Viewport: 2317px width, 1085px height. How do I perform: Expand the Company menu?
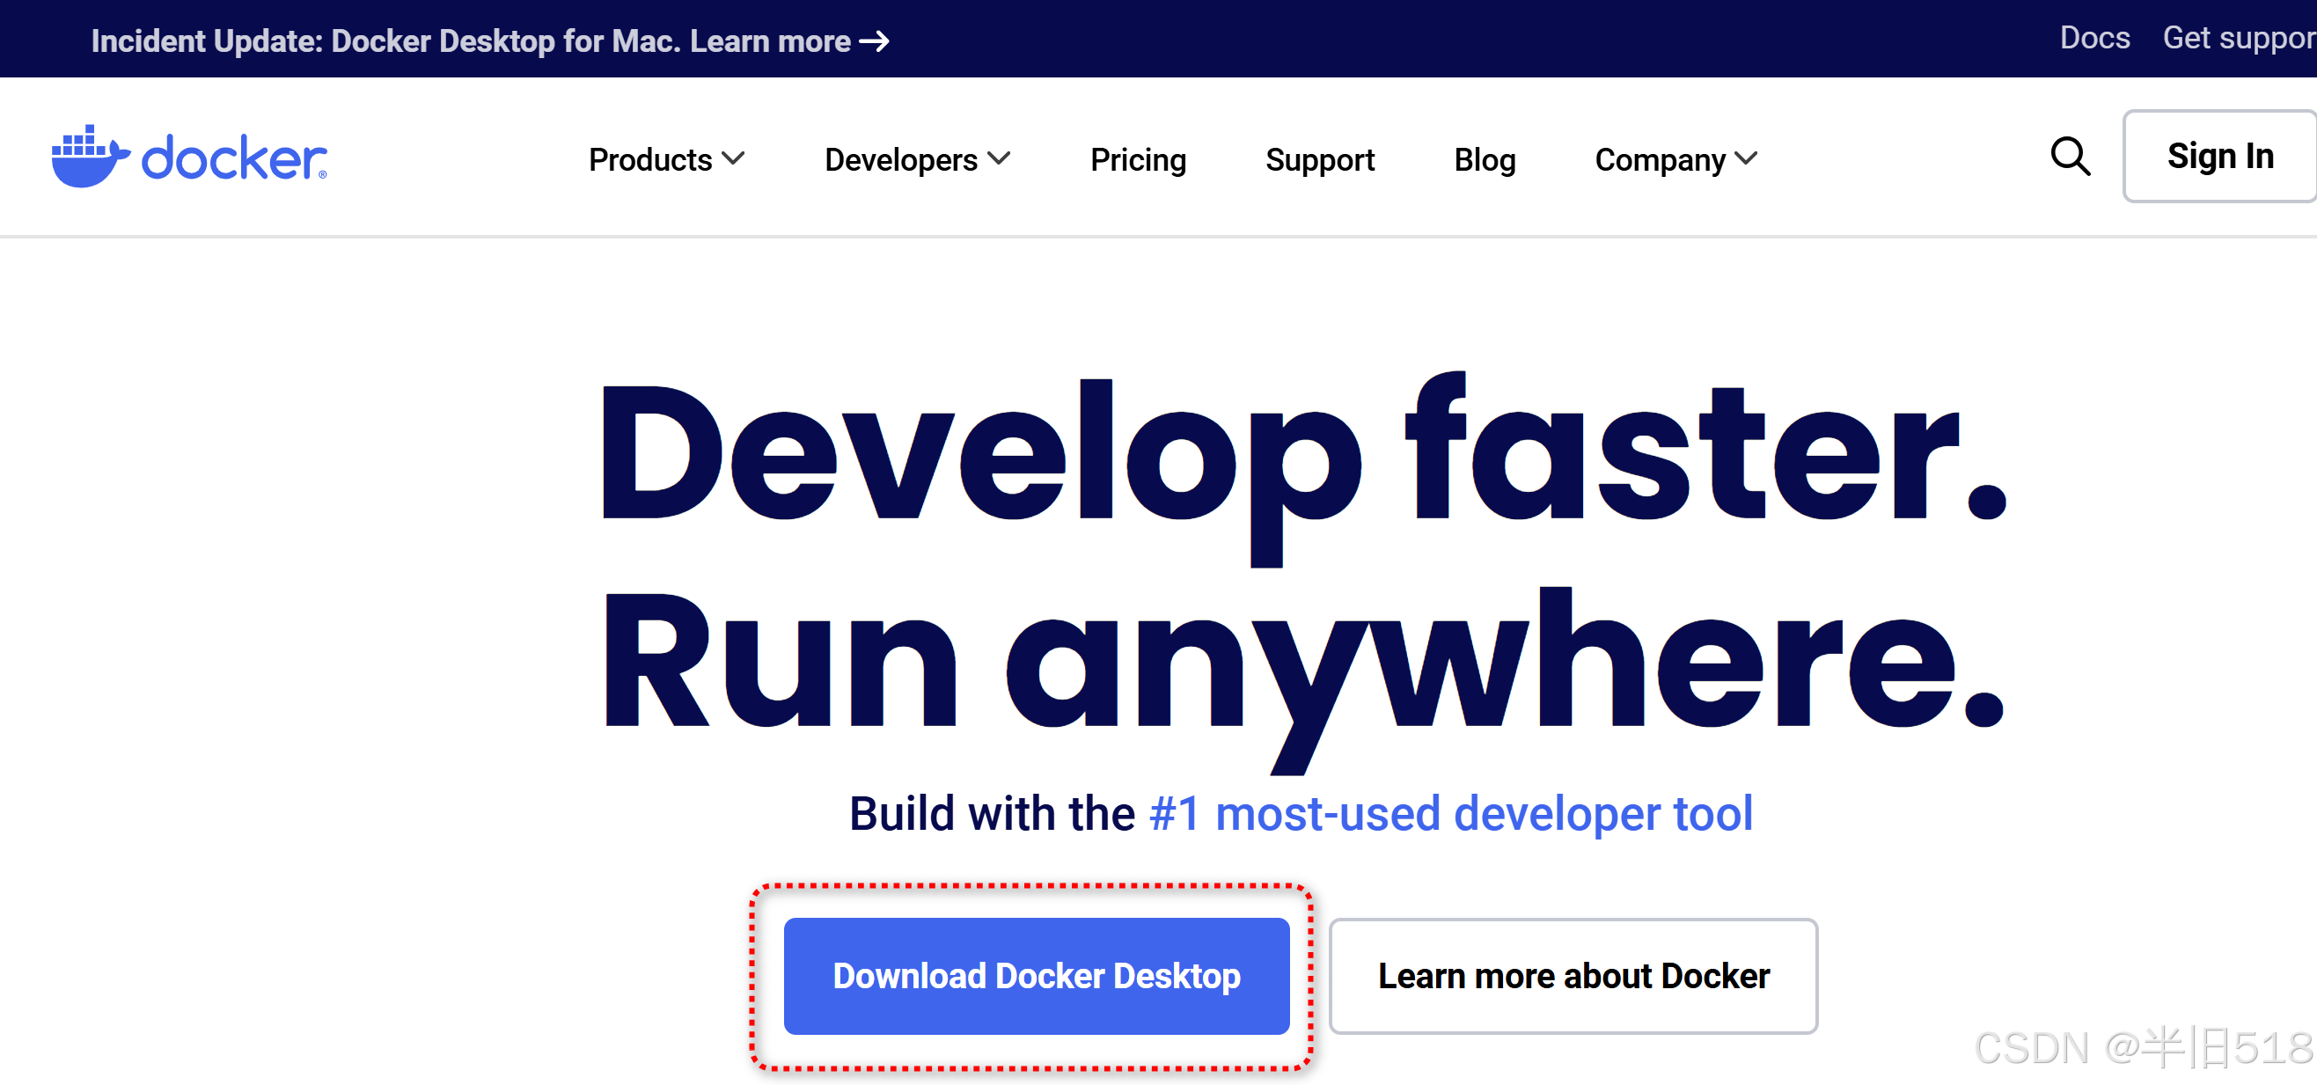coord(1675,159)
